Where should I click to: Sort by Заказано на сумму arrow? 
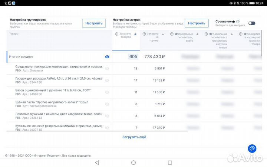point(163,34)
